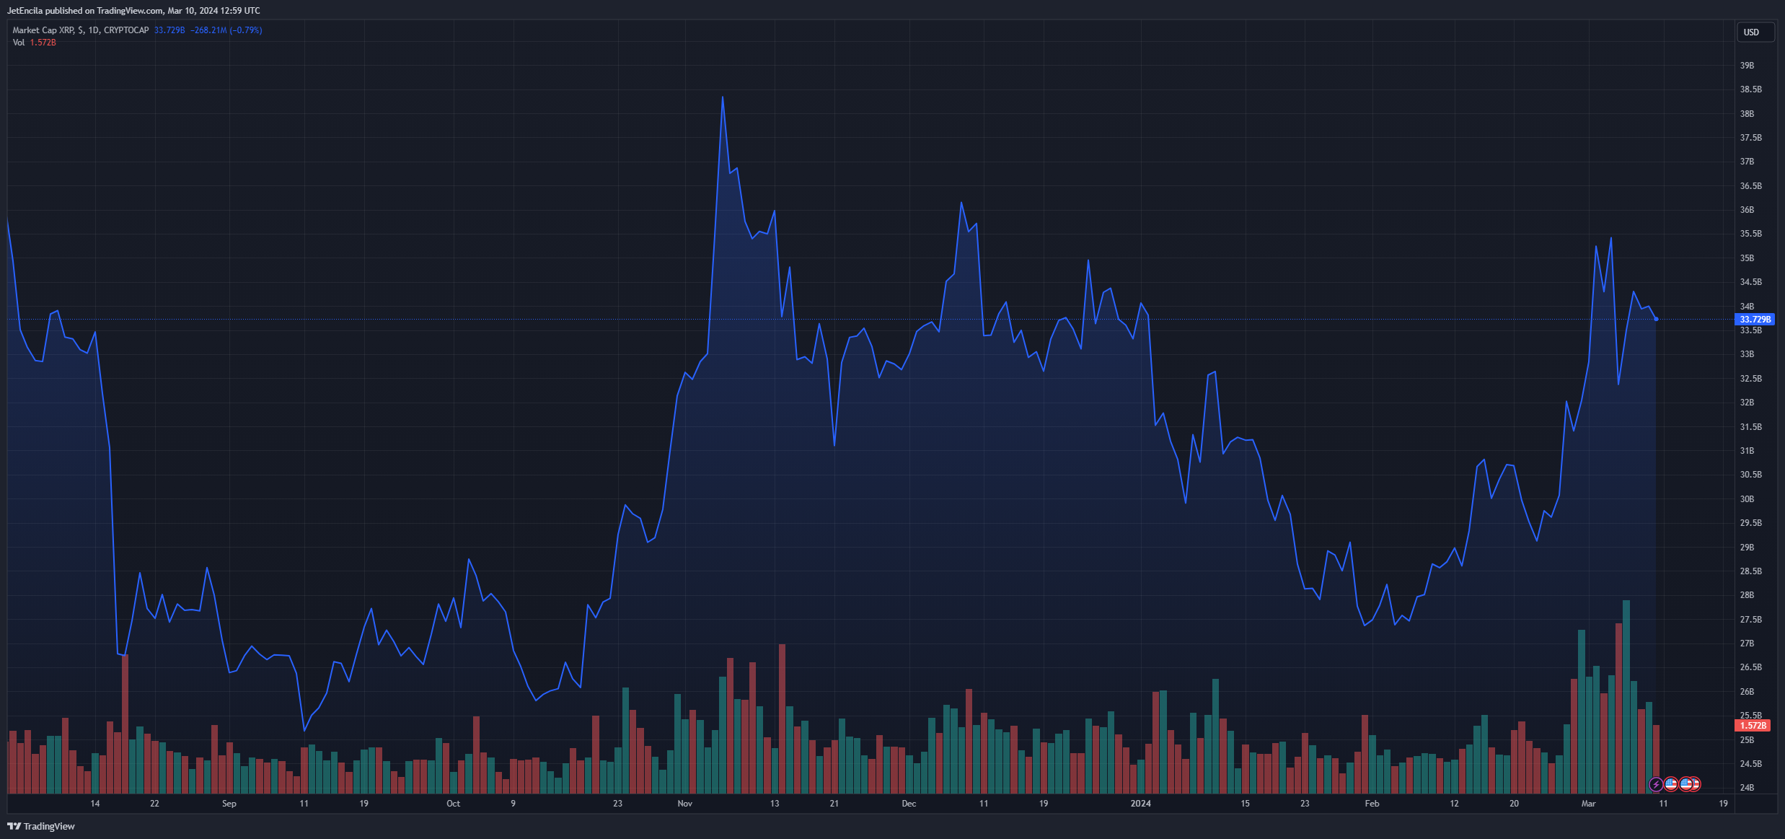Click the 38.5B price axis label

tap(1750, 89)
